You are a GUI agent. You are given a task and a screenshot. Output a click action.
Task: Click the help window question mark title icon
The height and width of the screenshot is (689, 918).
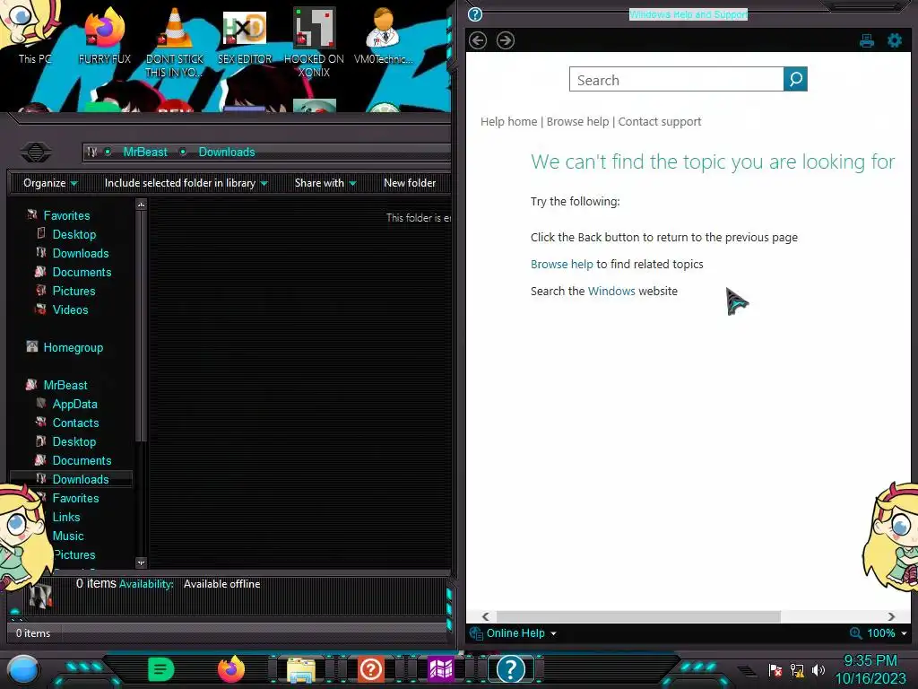(x=475, y=14)
